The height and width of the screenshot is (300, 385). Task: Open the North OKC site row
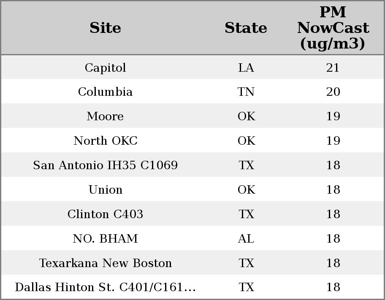coord(105,141)
